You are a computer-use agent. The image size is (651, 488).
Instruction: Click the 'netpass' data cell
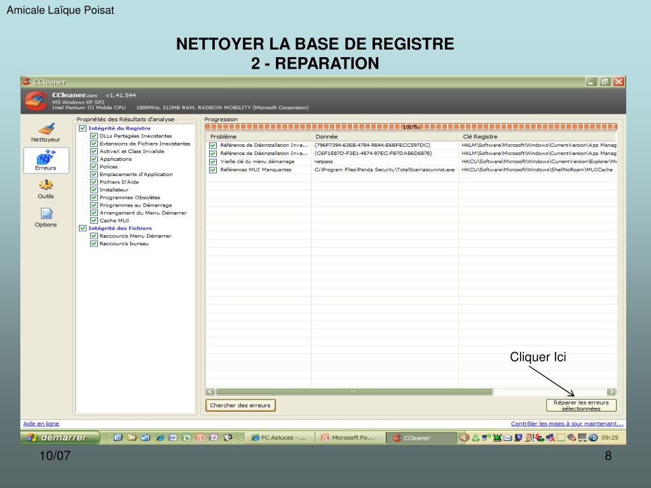[x=324, y=161]
